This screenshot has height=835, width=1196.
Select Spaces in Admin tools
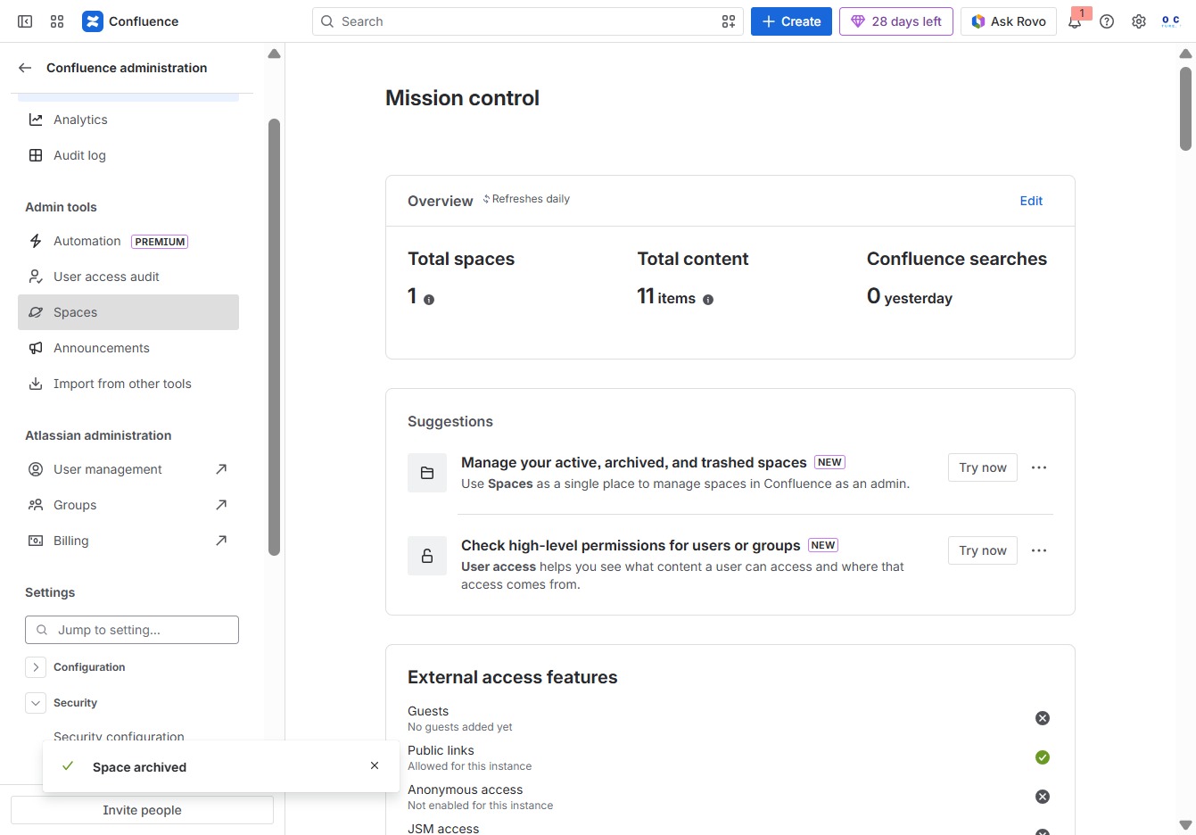128,312
